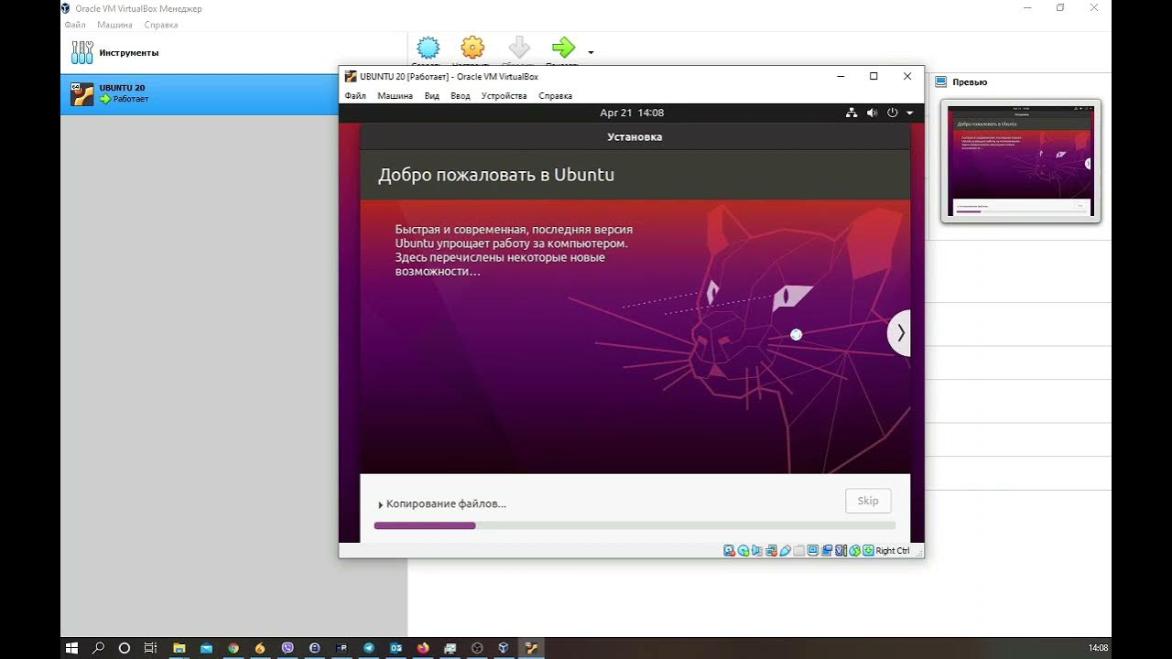Viewport: 1172px width, 659px height.
Task: Open the Вид menu of the VM window
Action: [432, 95]
